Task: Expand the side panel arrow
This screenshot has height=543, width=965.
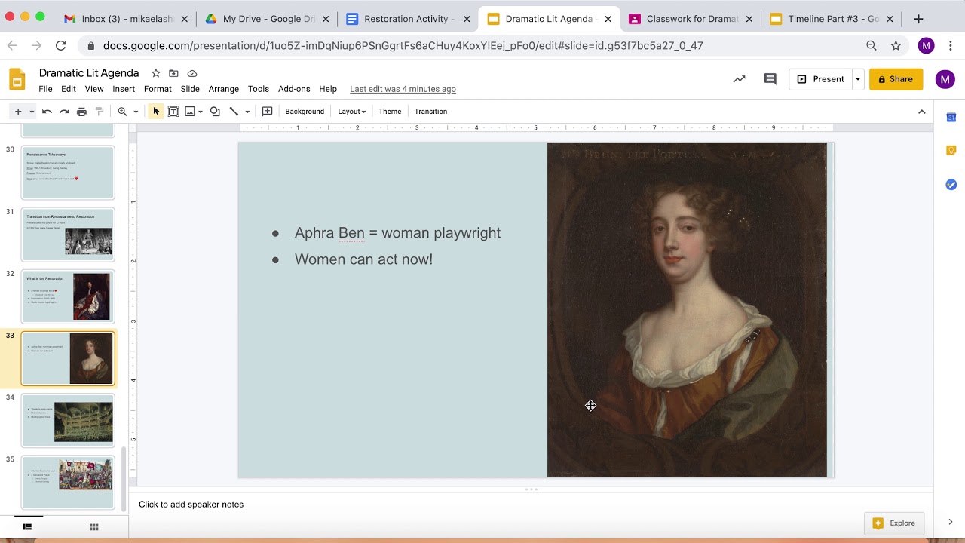Action: [950, 522]
